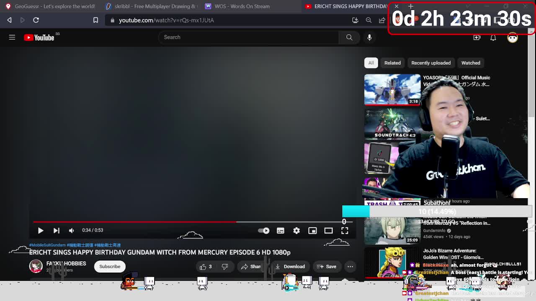Toggle autoplay switch

(264, 230)
